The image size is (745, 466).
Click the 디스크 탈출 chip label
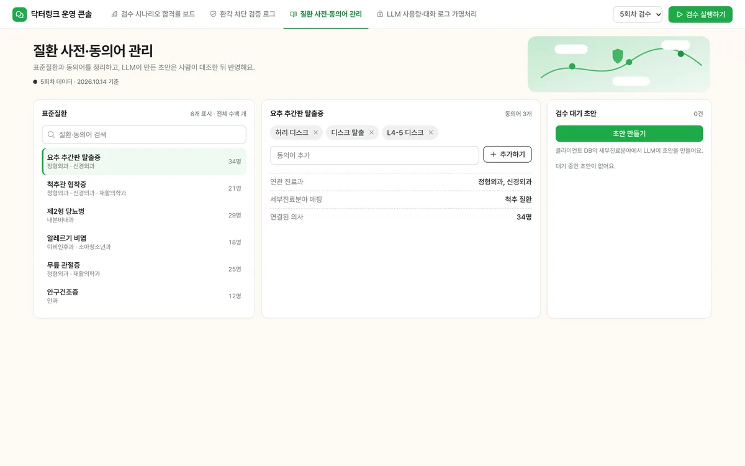click(x=348, y=132)
